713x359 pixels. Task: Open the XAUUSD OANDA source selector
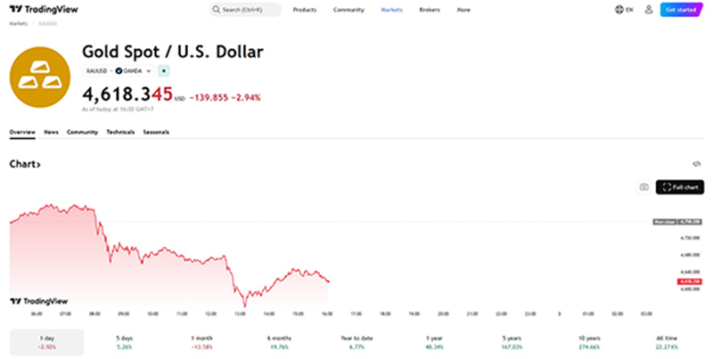[118, 69]
